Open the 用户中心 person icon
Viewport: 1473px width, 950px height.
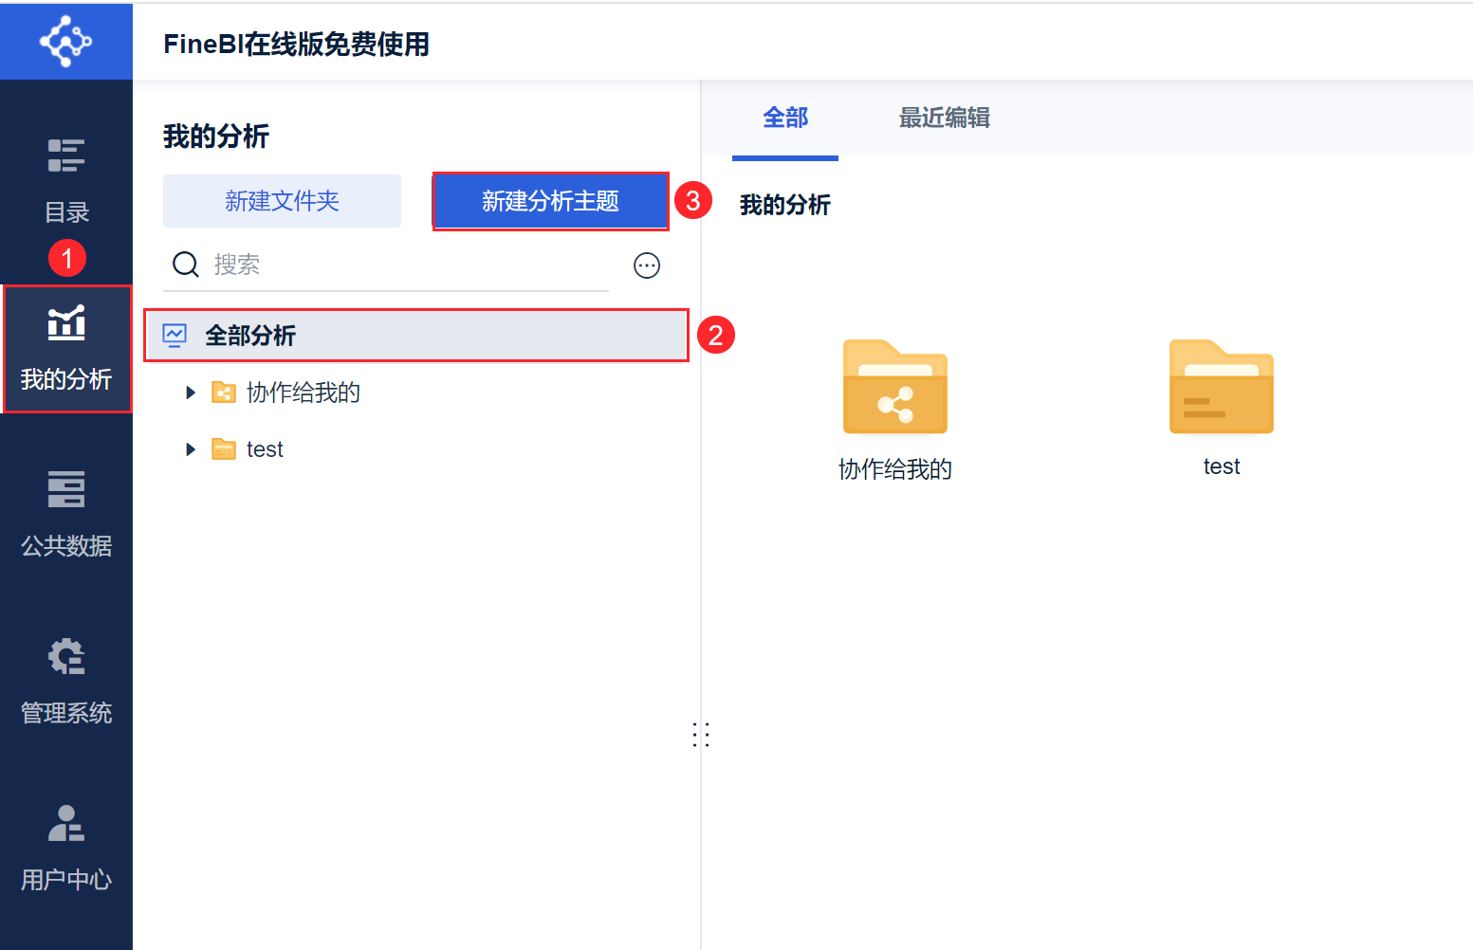click(66, 823)
